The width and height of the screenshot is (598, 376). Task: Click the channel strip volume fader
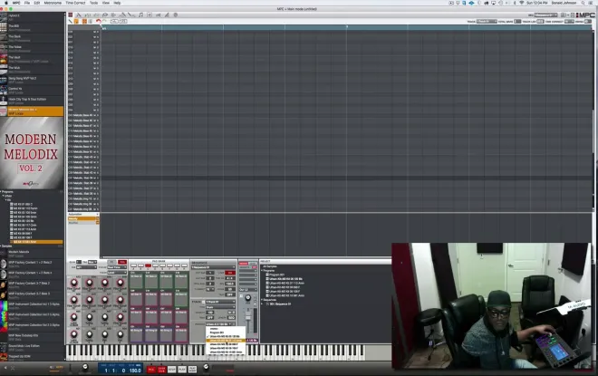pos(248,317)
